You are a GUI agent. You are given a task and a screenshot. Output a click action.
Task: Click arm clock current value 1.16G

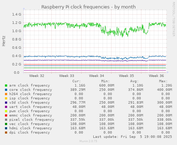(x=80, y=86)
